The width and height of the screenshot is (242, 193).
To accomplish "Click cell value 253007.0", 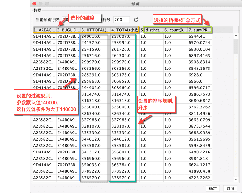I will (x=121, y=36).
